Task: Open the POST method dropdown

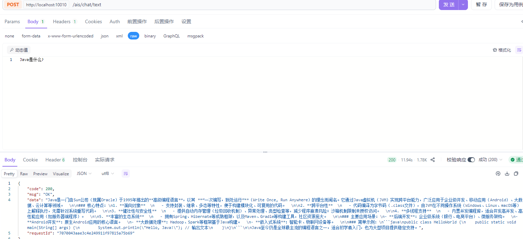Action: (x=13, y=5)
